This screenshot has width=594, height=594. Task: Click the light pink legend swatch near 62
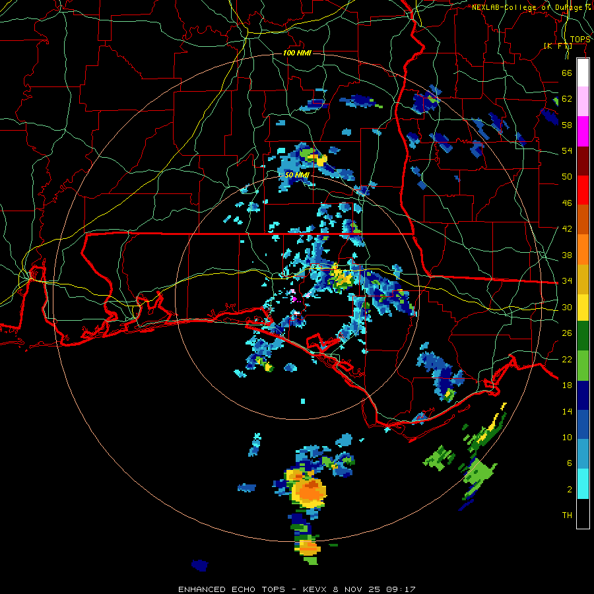583,102
